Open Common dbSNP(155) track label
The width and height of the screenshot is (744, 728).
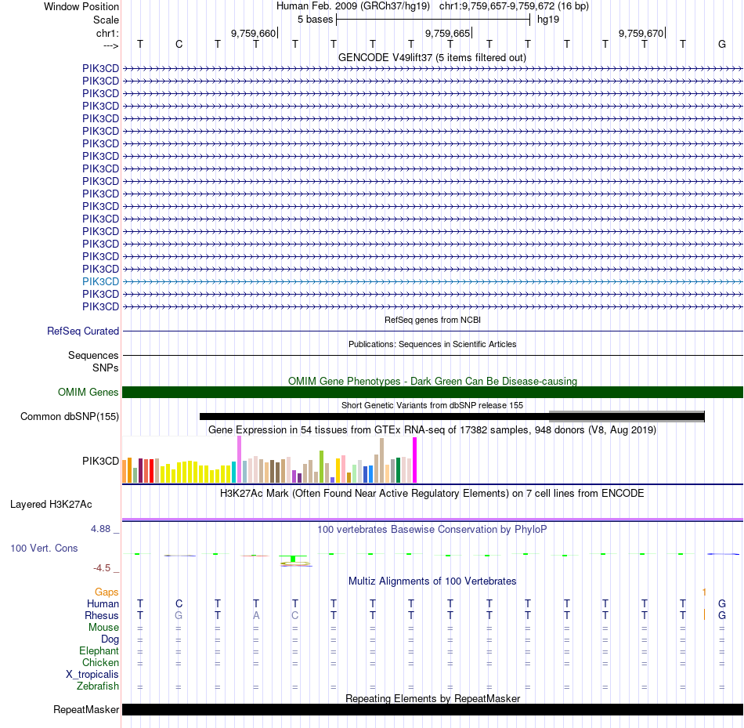pos(70,416)
